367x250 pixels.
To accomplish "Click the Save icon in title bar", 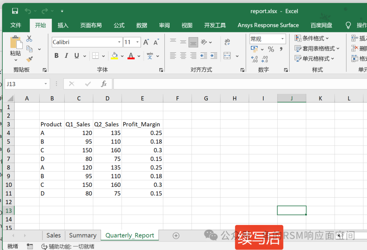I will click(x=15, y=11).
